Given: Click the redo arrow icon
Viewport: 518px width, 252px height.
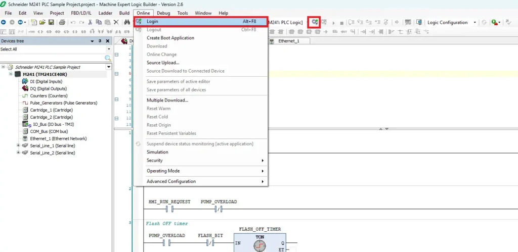Looking at the screenshot, I should [81, 22].
